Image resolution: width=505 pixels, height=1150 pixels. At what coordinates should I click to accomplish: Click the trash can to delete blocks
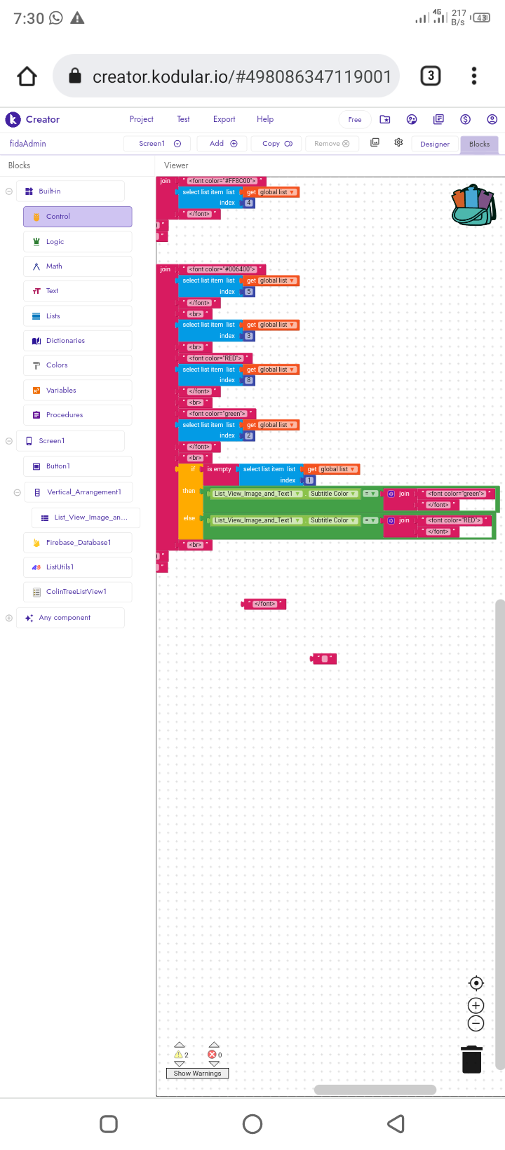[472, 1059]
